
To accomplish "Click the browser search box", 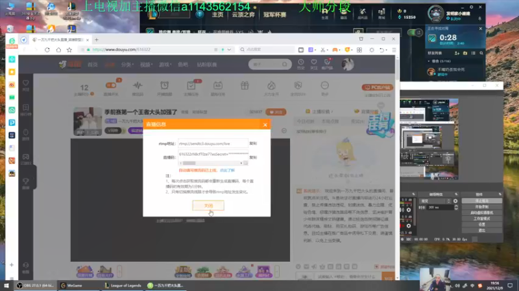I will [267, 50].
